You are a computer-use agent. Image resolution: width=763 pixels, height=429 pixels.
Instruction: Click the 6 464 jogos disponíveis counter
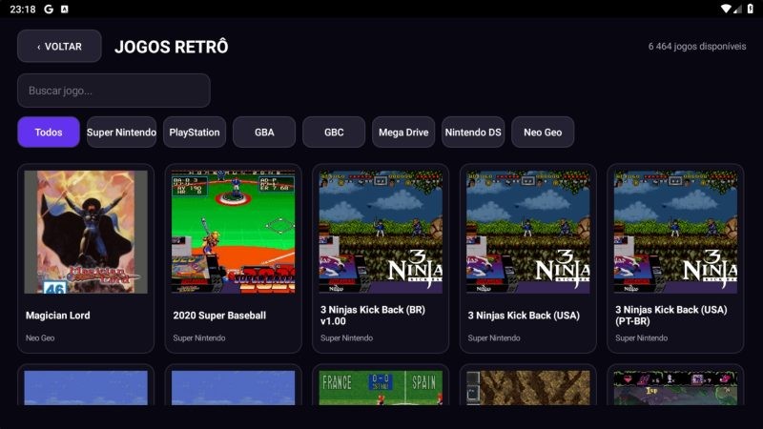tap(697, 46)
